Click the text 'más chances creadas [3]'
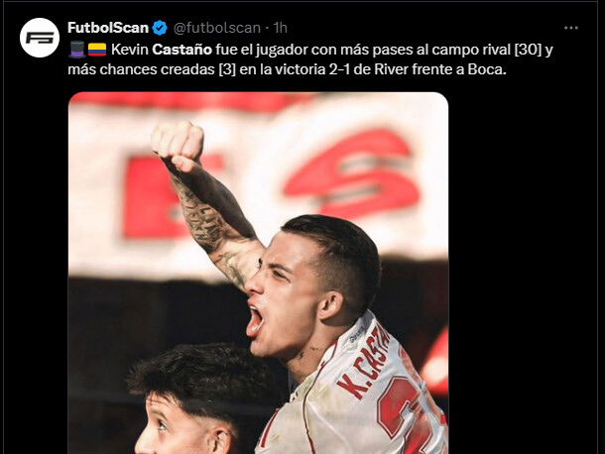605x454 pixels. tap(152, 69)
